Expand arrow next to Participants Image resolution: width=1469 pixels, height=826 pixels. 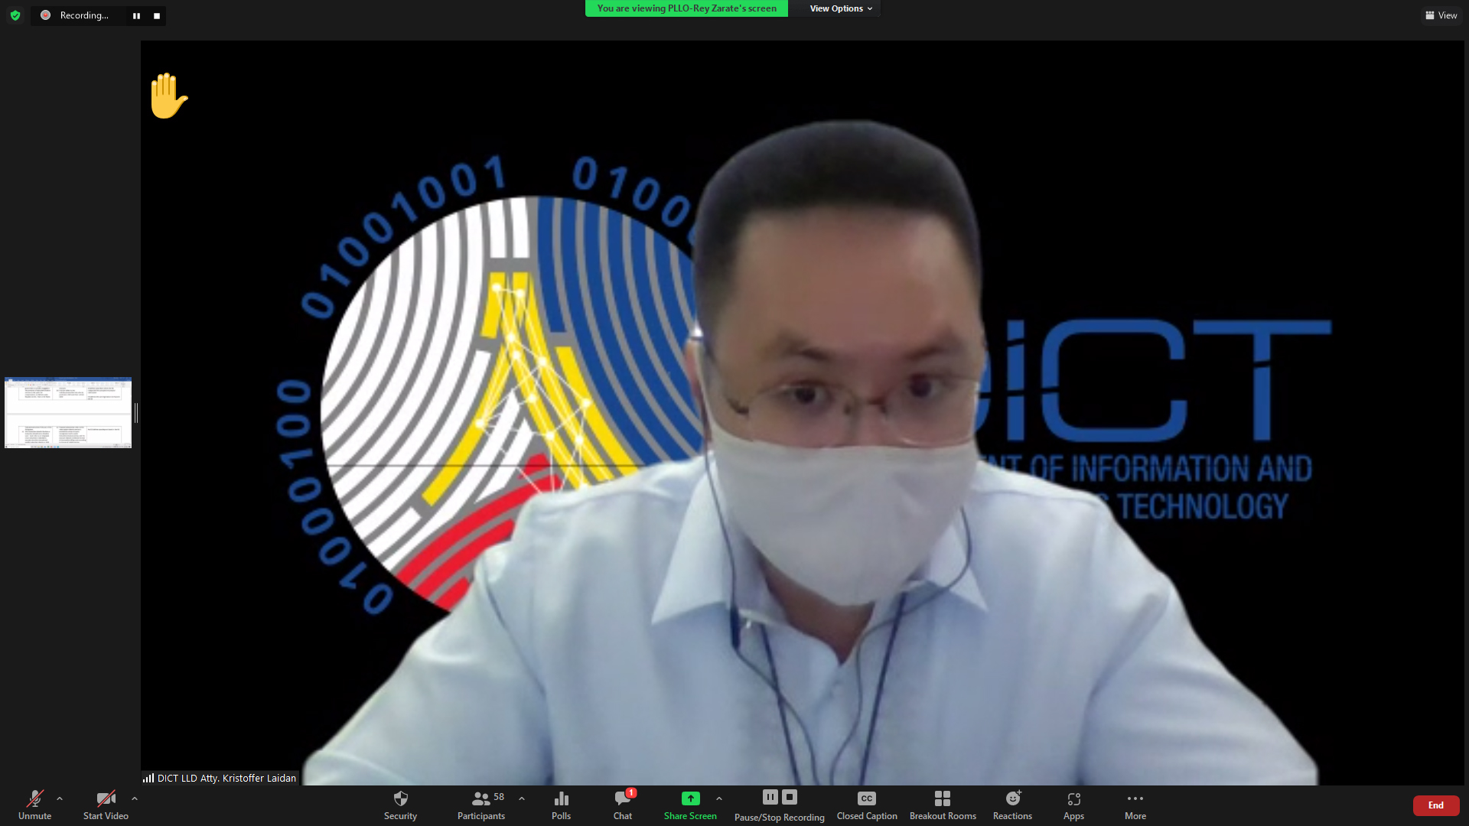pos(522,798)
